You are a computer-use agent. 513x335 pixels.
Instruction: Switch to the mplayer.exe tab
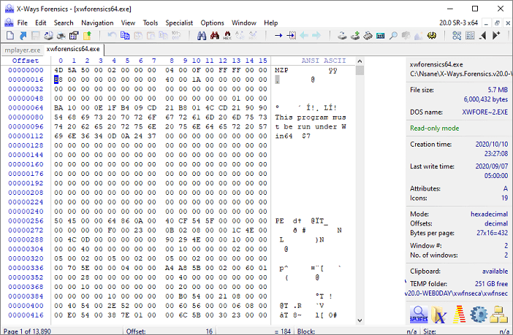pyautogui.click(x=22, y=50)
